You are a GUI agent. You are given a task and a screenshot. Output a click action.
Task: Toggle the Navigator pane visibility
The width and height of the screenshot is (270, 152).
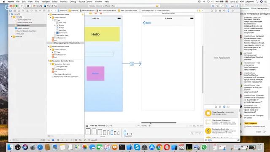pyautogui.click(x=228, y=6)
